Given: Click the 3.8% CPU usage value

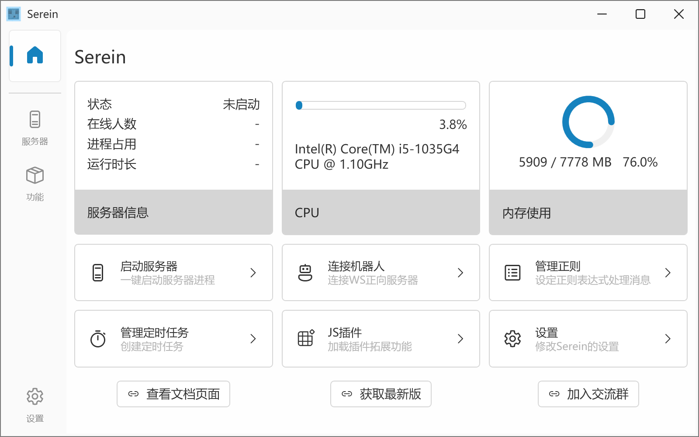Looking at the screenshot, I should pos(453,125).
